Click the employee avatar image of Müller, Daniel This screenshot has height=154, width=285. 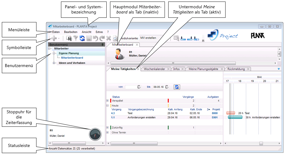(120, 54)
